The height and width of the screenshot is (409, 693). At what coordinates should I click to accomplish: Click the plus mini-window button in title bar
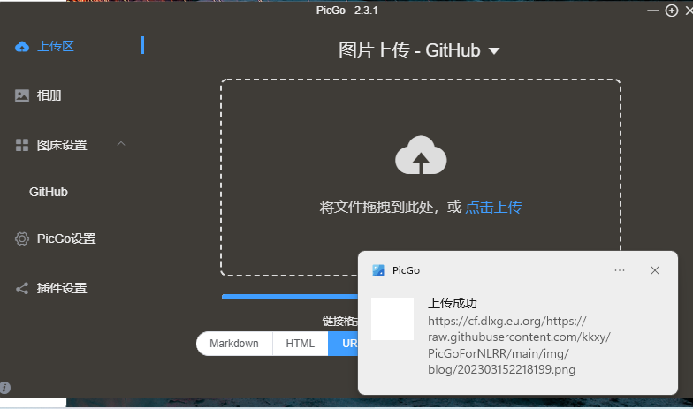point(672,11)
